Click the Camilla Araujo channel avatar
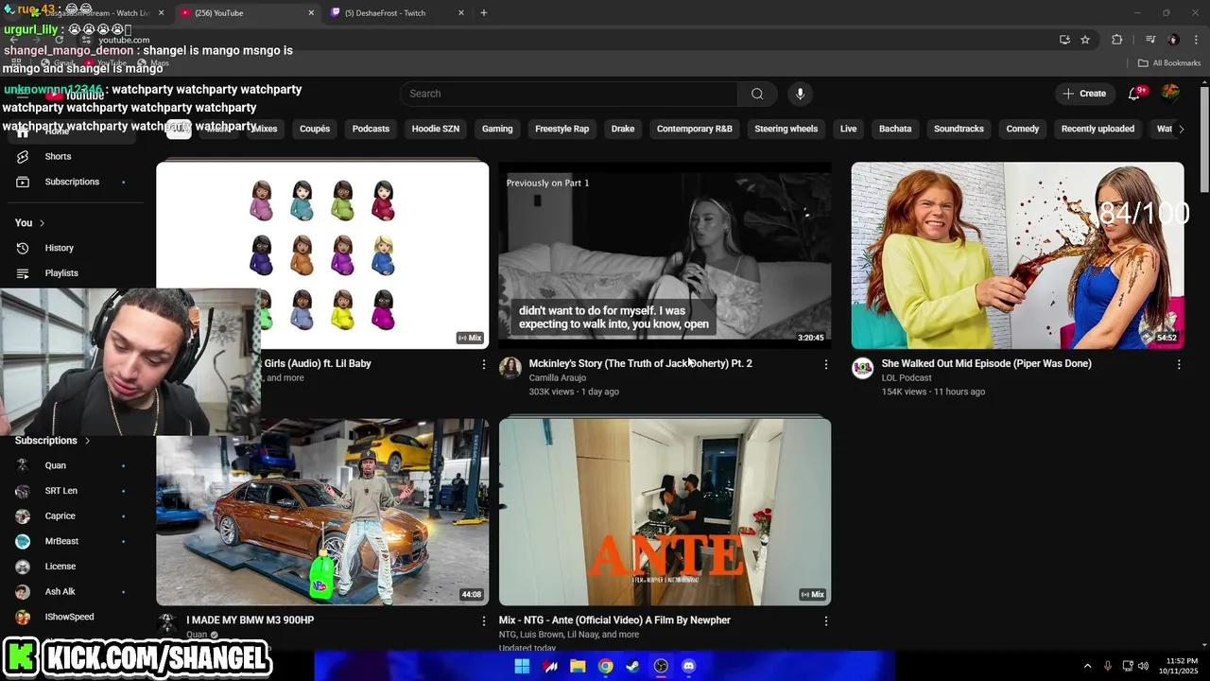This screenshot has width=1210, height=681. 510,369
